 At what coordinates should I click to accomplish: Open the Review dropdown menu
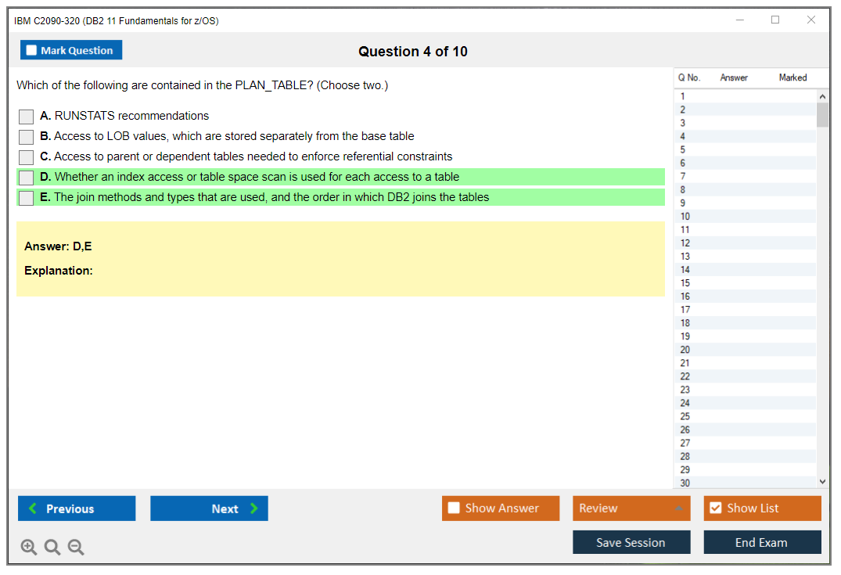pos(631,509)
